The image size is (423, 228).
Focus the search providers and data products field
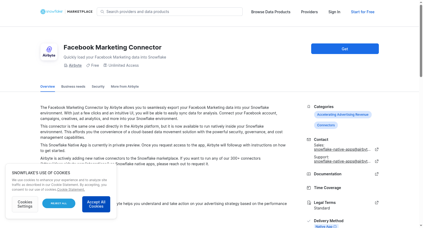[x=170, y=12]
